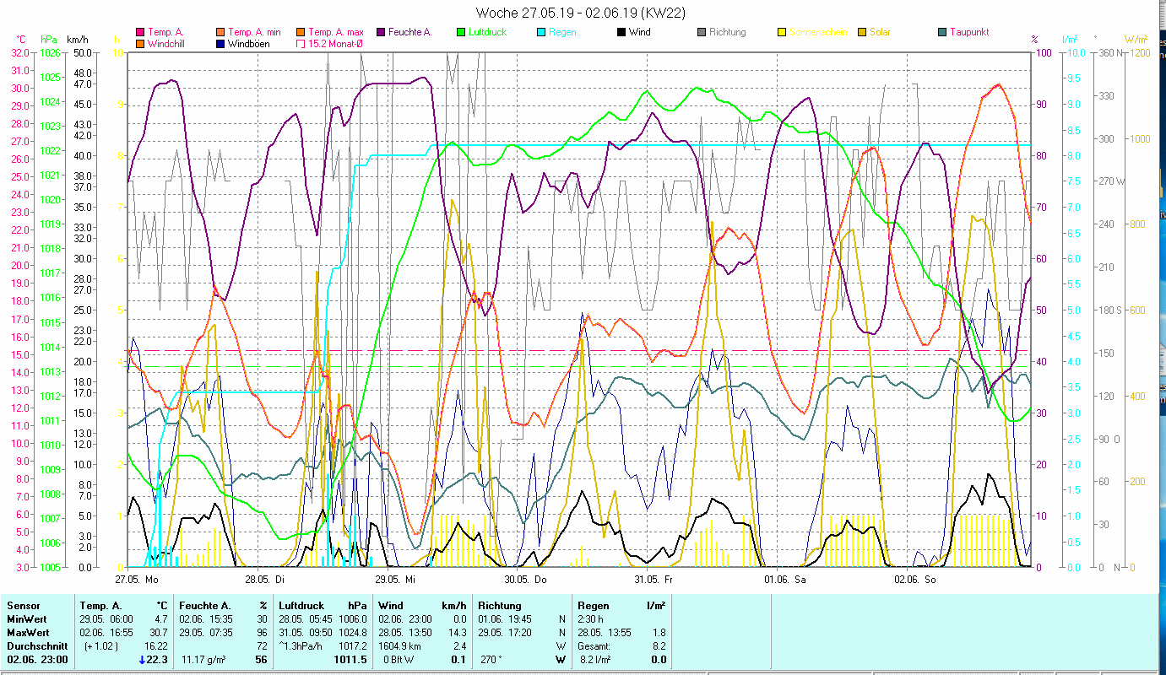Screen dimensions: 1166x675
Task: Click the Durchschnitt row label
Action: coord(35,646)
